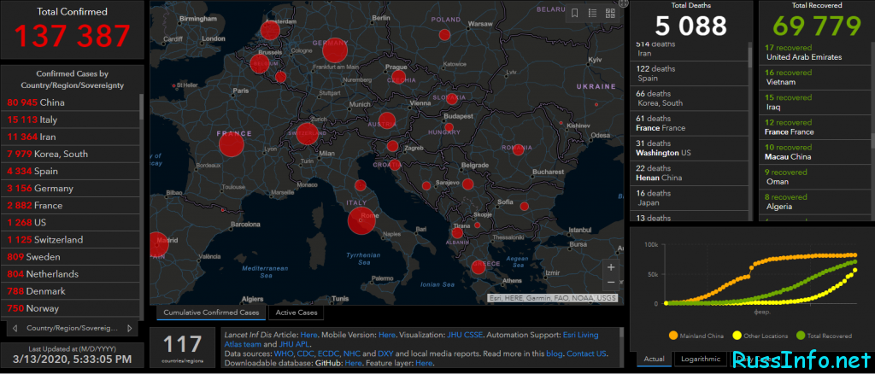Click the red case circle over France
The image size is (875, 374).
click(x=232, y=145)
